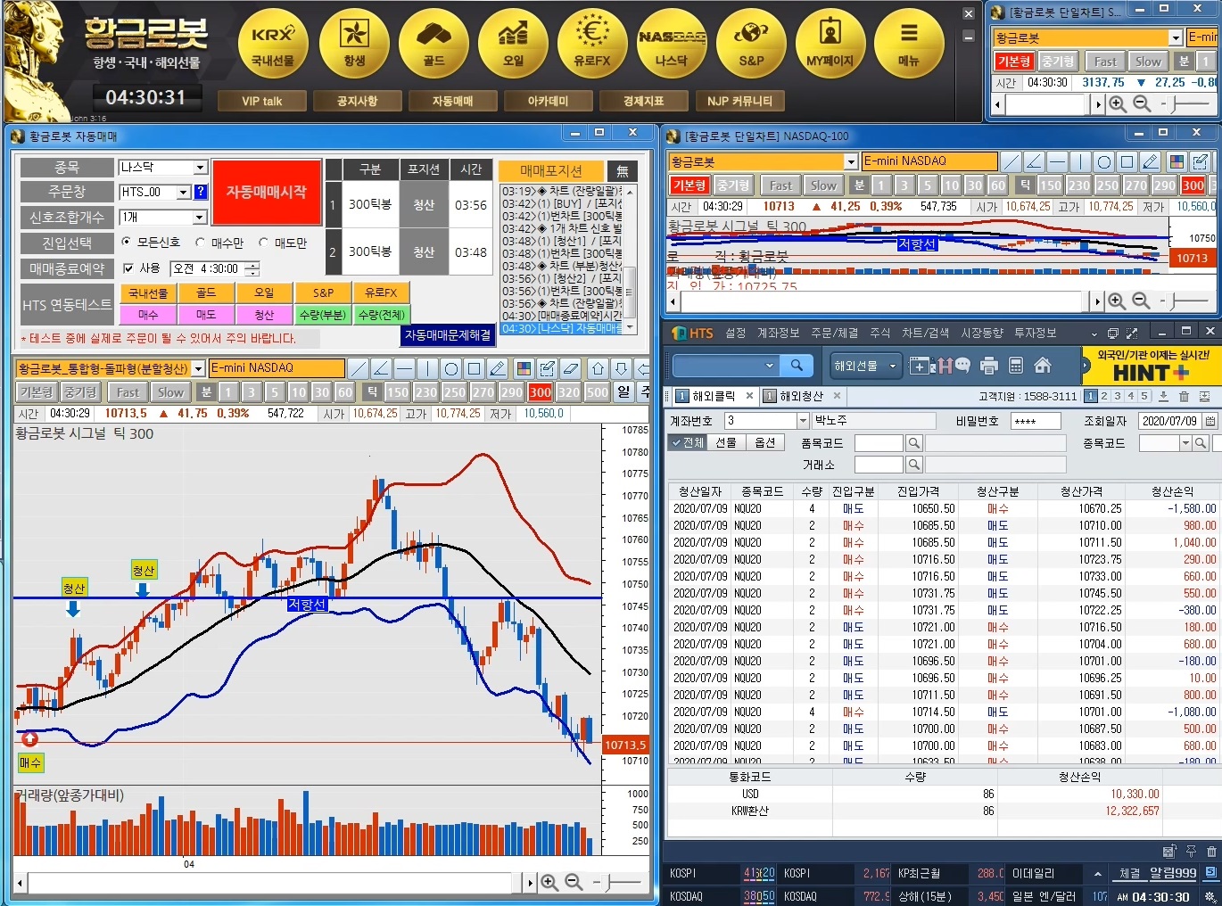Open the 계좌정보 menu in HTS

(778, 334)
